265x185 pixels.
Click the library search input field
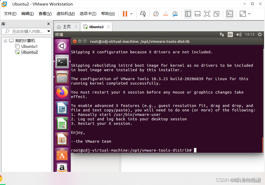[x=27, y=31]
